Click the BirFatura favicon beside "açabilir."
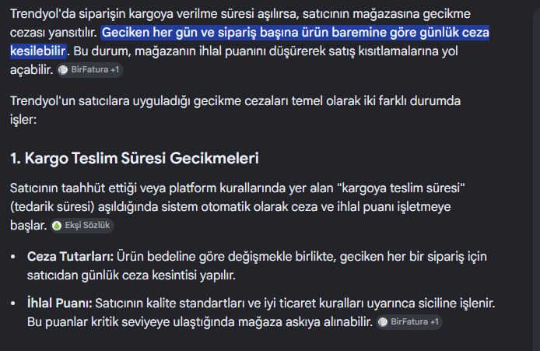The image size is (540, 351). pyautogui.click(x=63, y=70)
